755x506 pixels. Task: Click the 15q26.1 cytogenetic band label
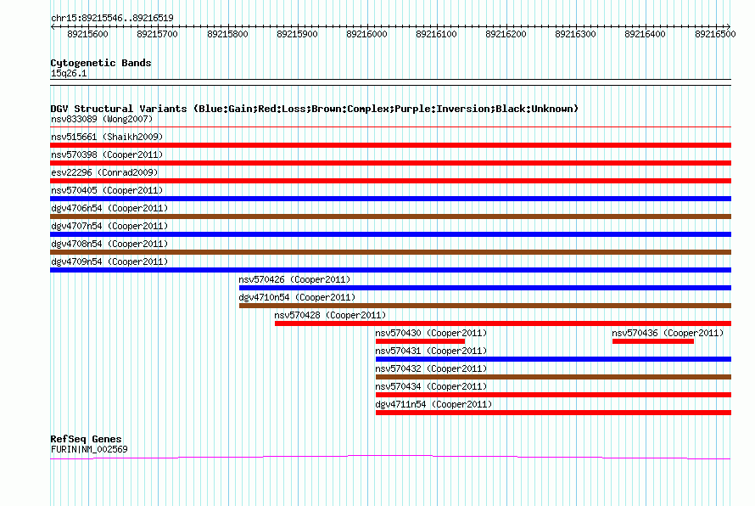point(69,73)
